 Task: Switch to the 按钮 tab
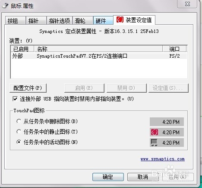click(x=16, y=21)
